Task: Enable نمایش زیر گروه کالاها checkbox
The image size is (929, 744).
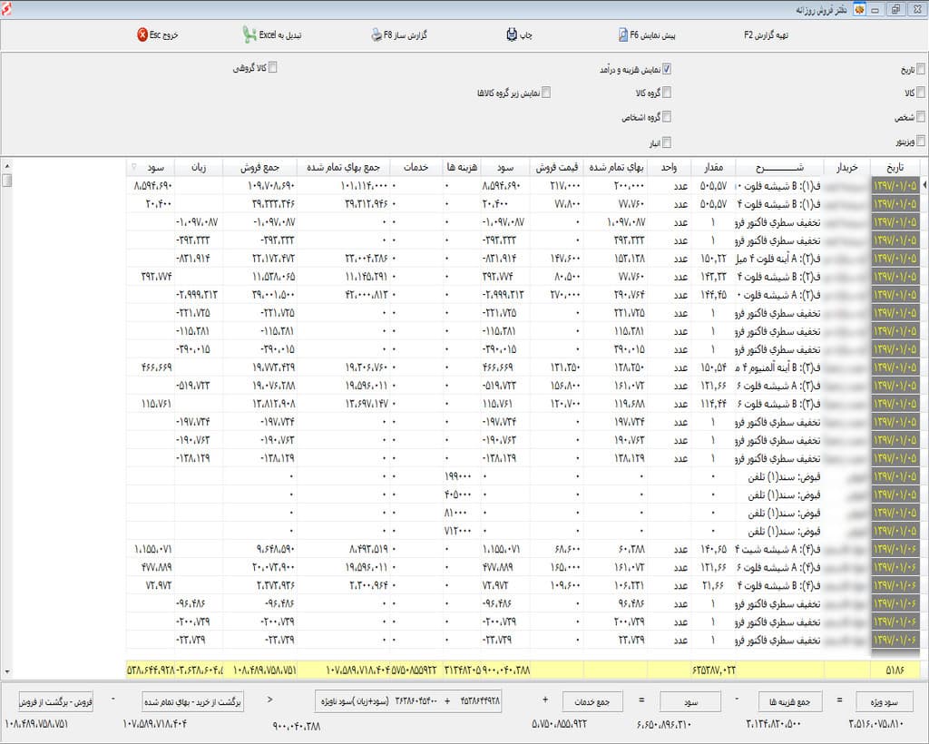Action: point(546,93)
